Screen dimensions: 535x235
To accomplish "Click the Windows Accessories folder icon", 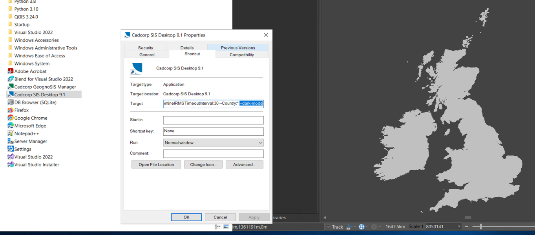I will 11,40.
